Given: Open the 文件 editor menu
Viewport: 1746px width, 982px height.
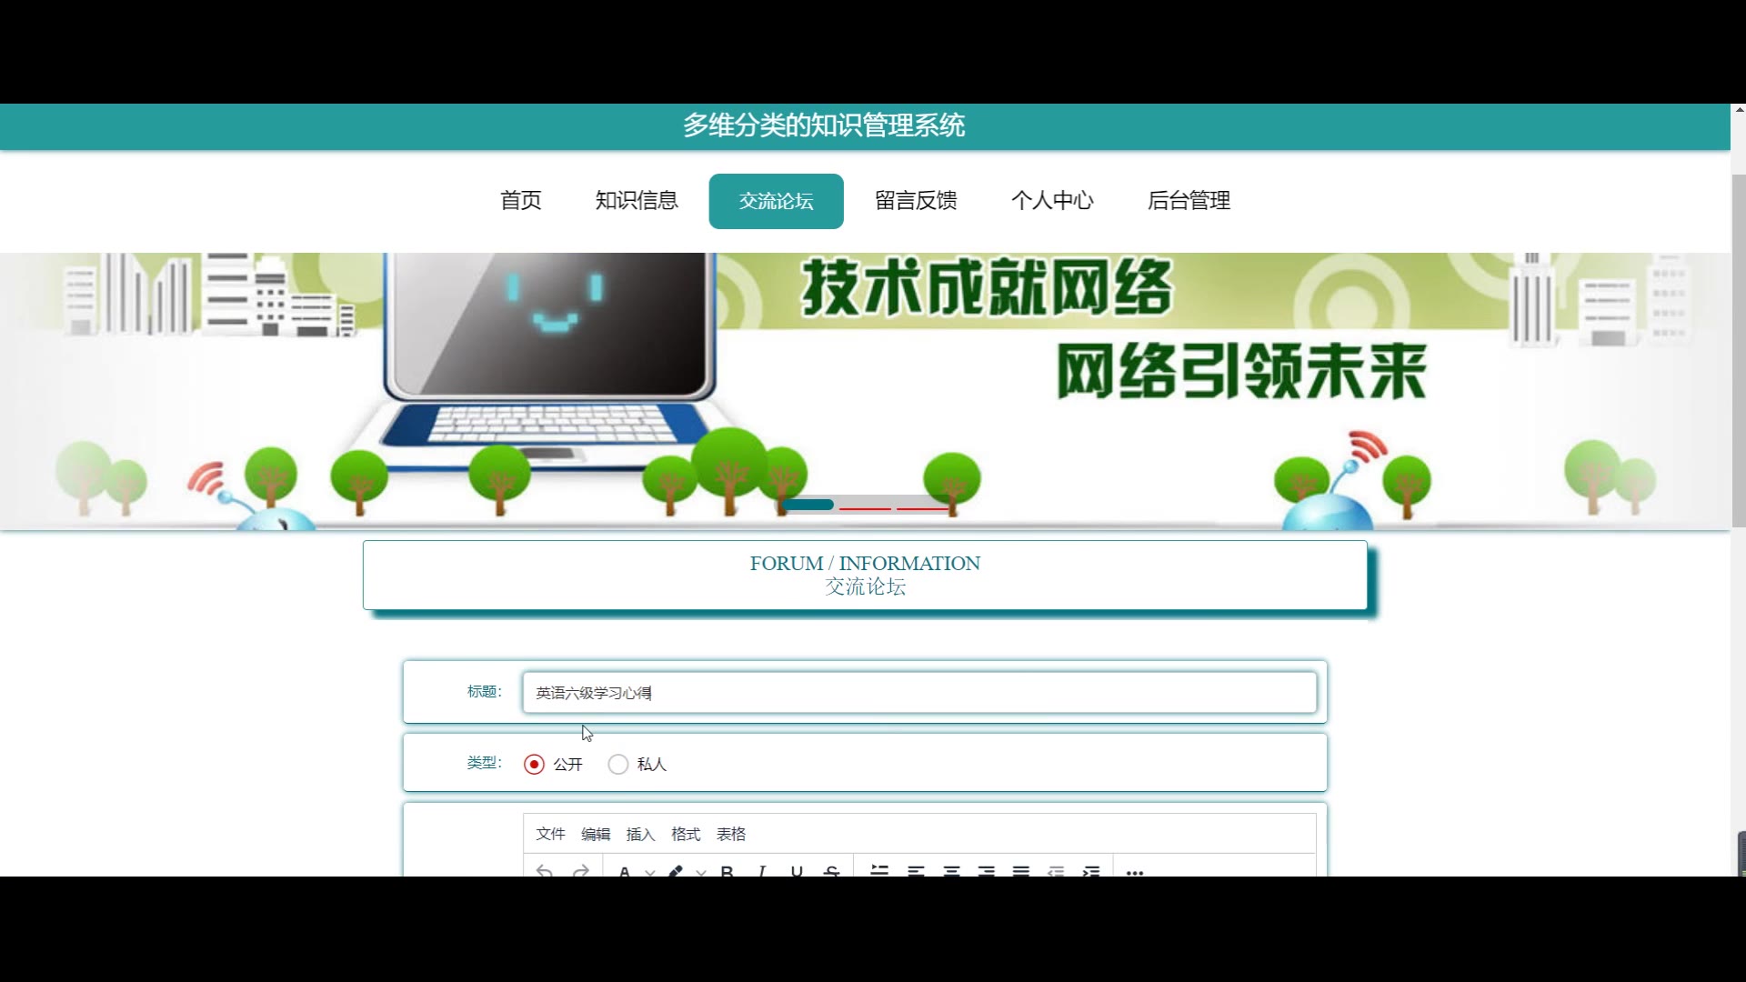Looking at the screenshot, I should coord(550,834).
